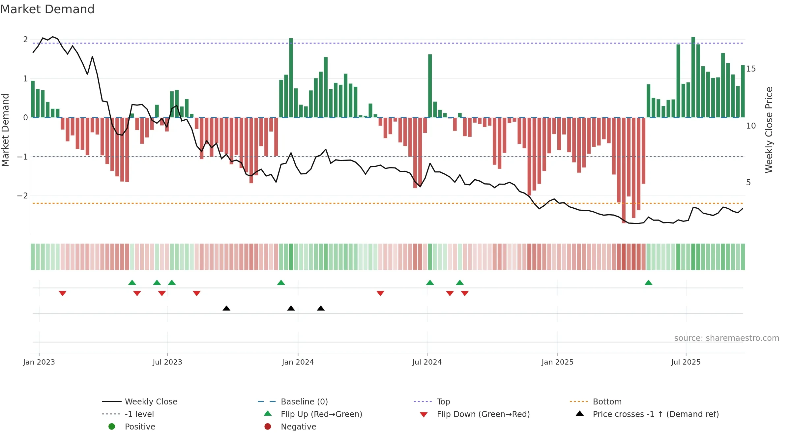The height and width of the screenshot is (445, 791).
Task: Click the Negative legend label
Action: tap(298, 427)
